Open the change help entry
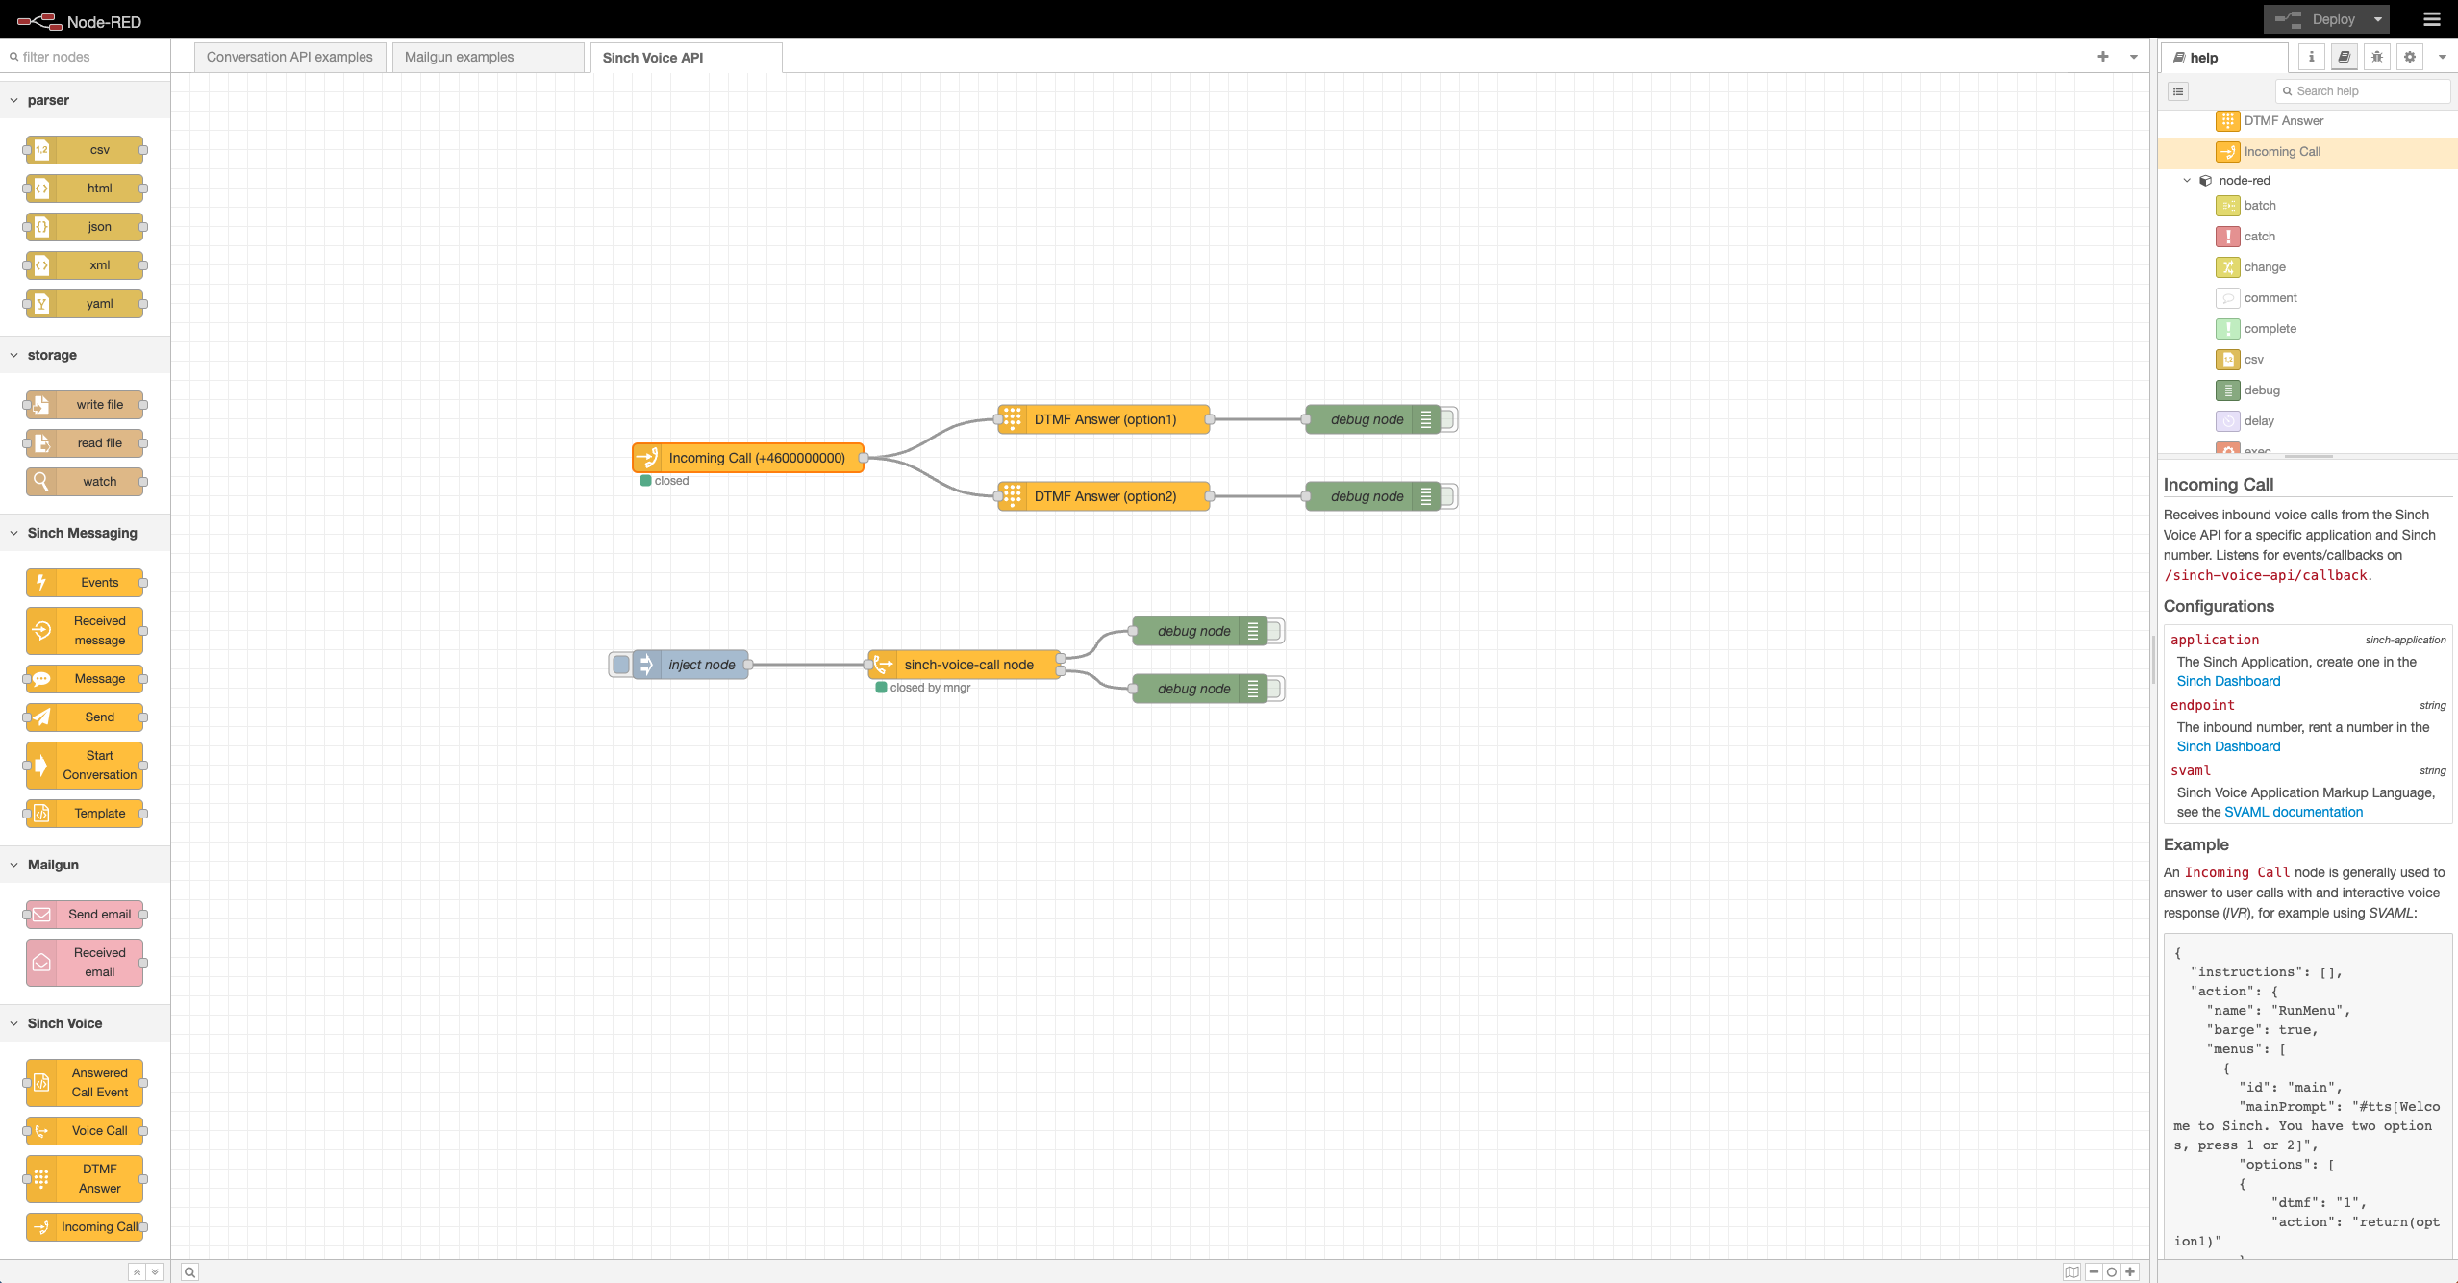The width and height of the screenshot is (2458, 1283). [2308, 267]
